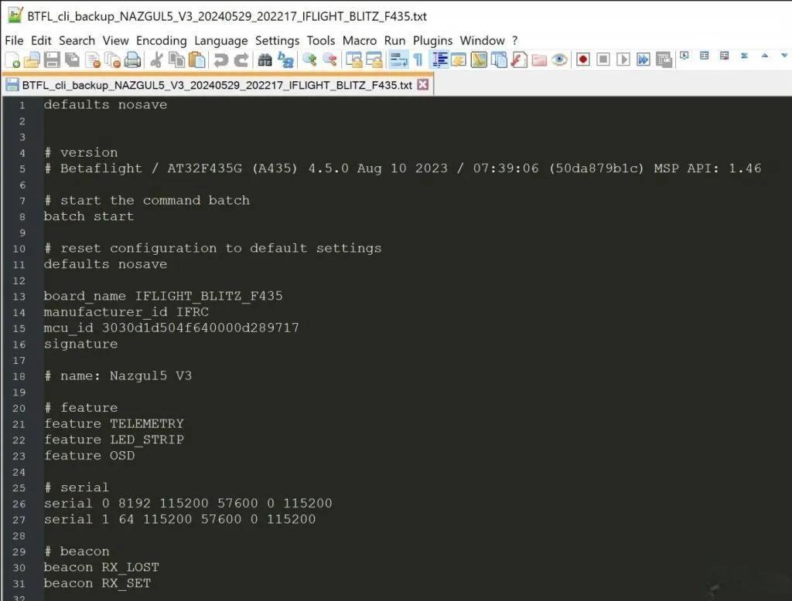Toggle synchronized horizontal scrolling
792x601 pixels.
(x=374, y=60)
